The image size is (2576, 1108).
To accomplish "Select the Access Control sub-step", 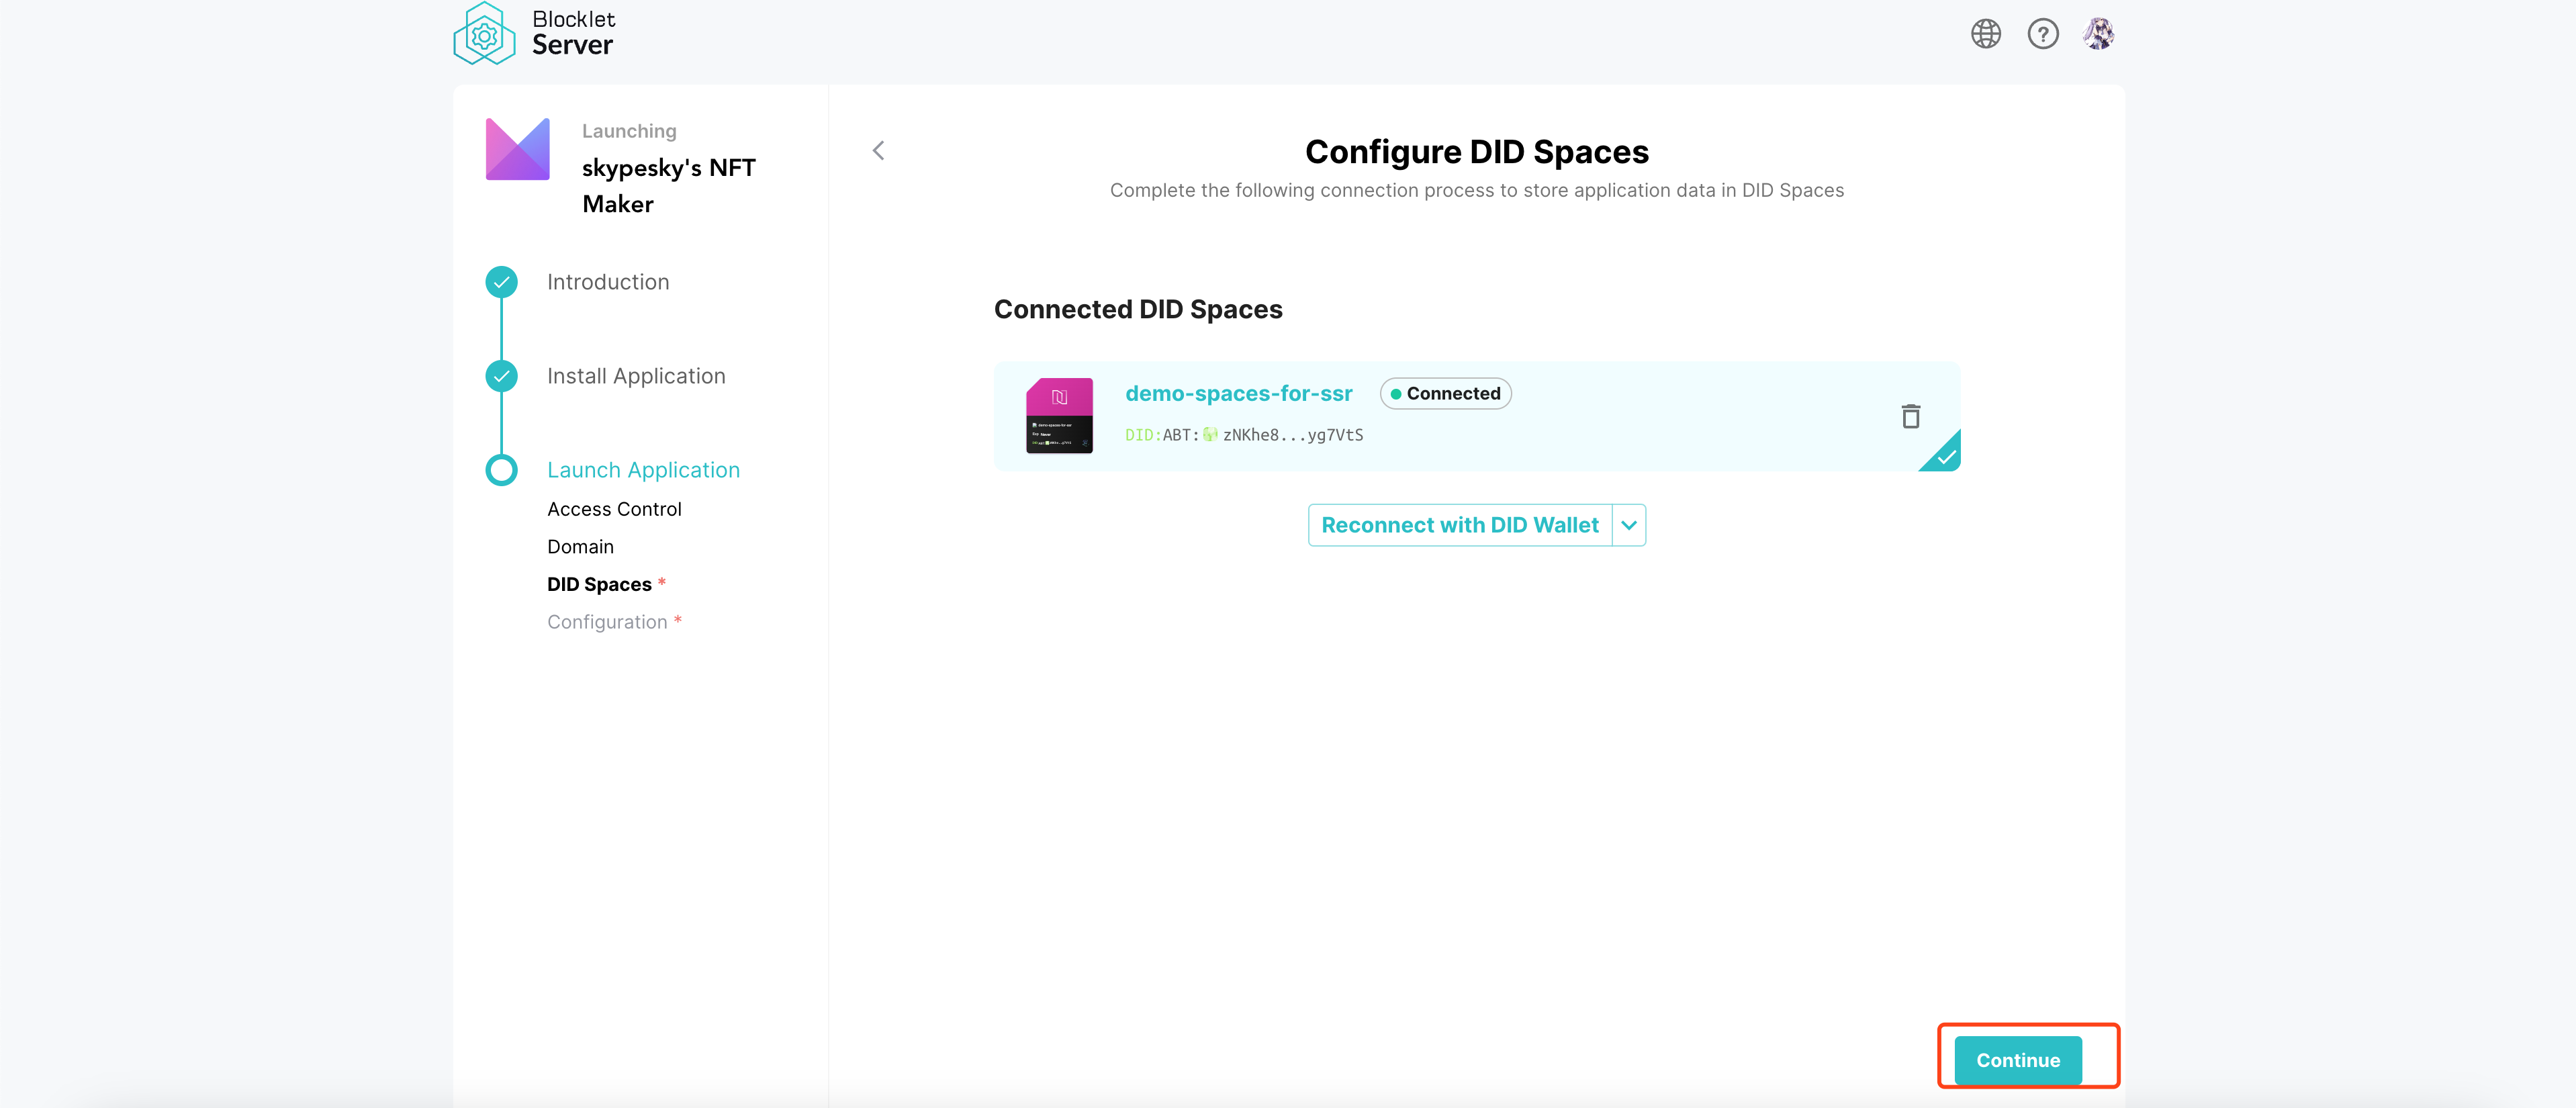I will 614,509.
